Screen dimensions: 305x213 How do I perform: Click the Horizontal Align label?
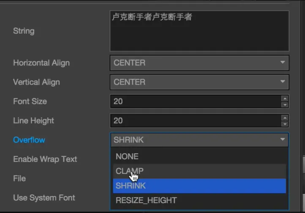pyautogui.click(x=41, y=63)
